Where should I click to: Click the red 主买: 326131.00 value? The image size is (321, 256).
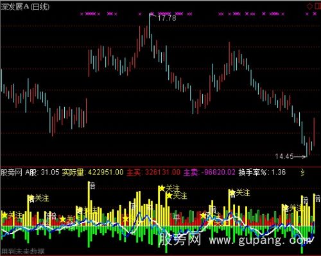(153, 172)
